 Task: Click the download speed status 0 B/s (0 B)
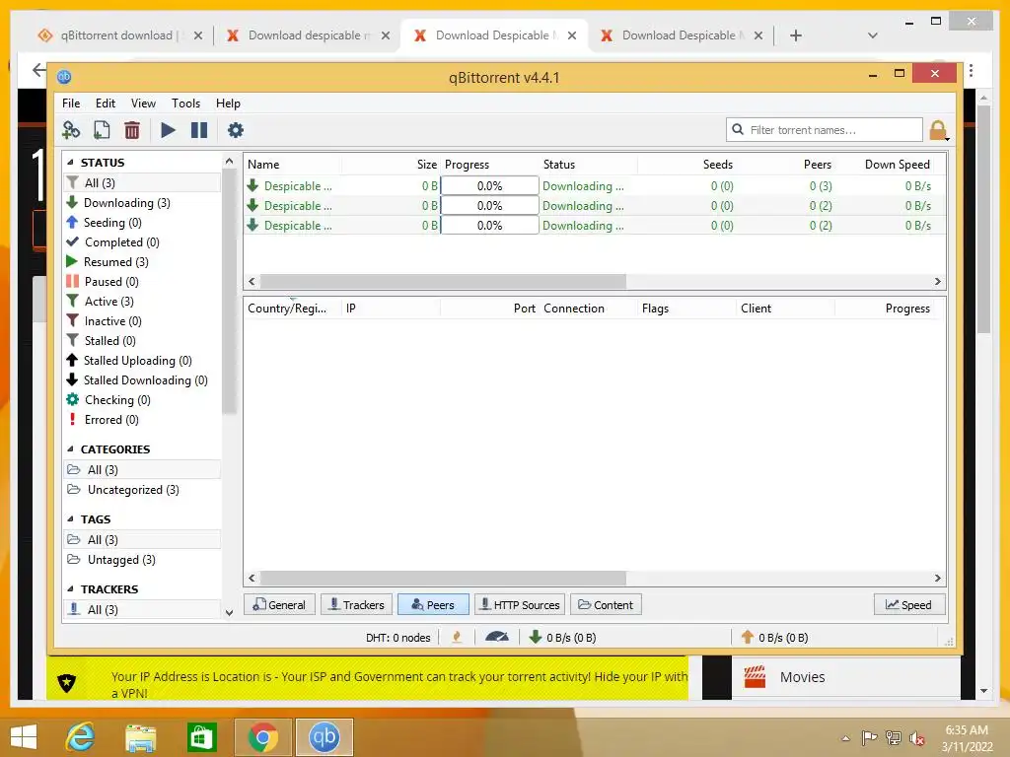562,638
